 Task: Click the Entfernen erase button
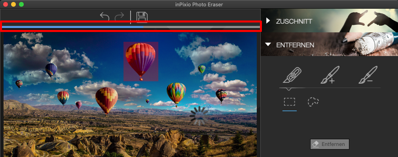[330, 144]
